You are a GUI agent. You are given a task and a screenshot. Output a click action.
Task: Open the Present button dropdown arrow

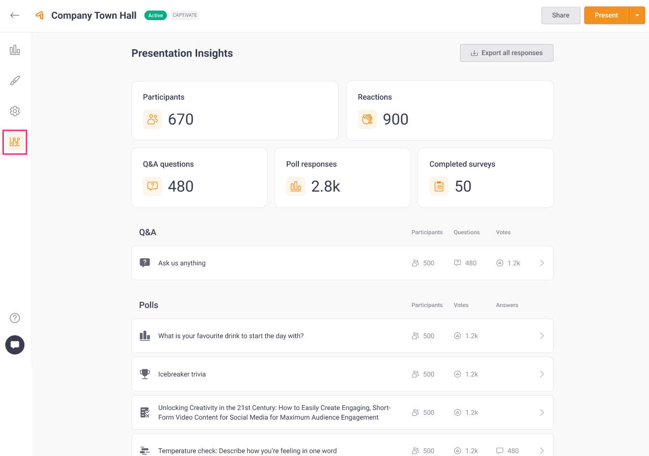637,15
